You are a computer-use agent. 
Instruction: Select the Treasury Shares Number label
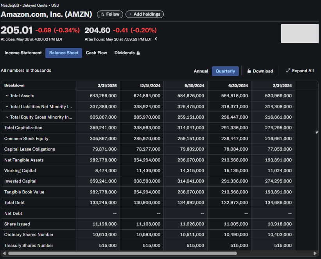tap(29, 245)
